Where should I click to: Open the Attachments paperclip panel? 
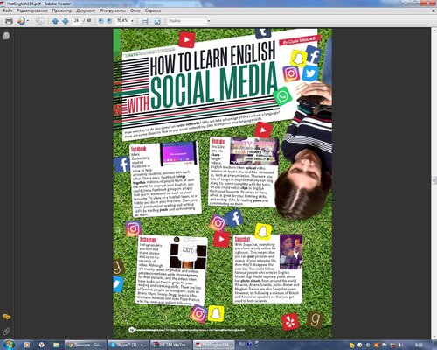click(x=6, y=332)
